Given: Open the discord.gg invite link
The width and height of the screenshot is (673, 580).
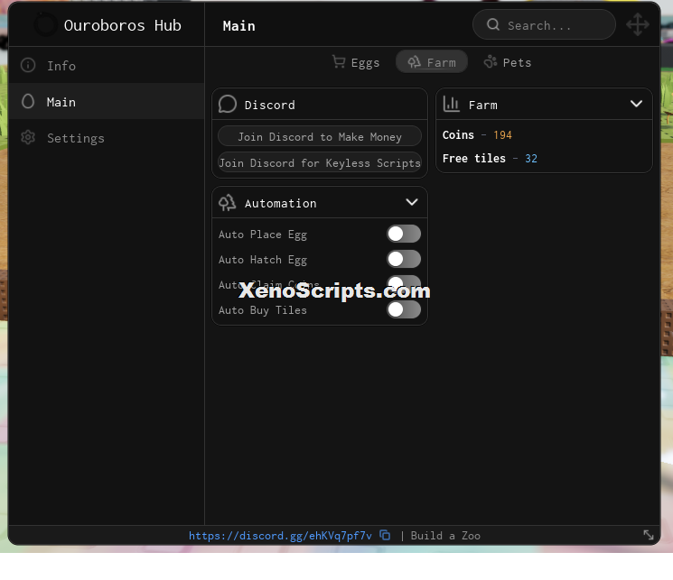Looking at the screenshot, I should coord(280,536).
